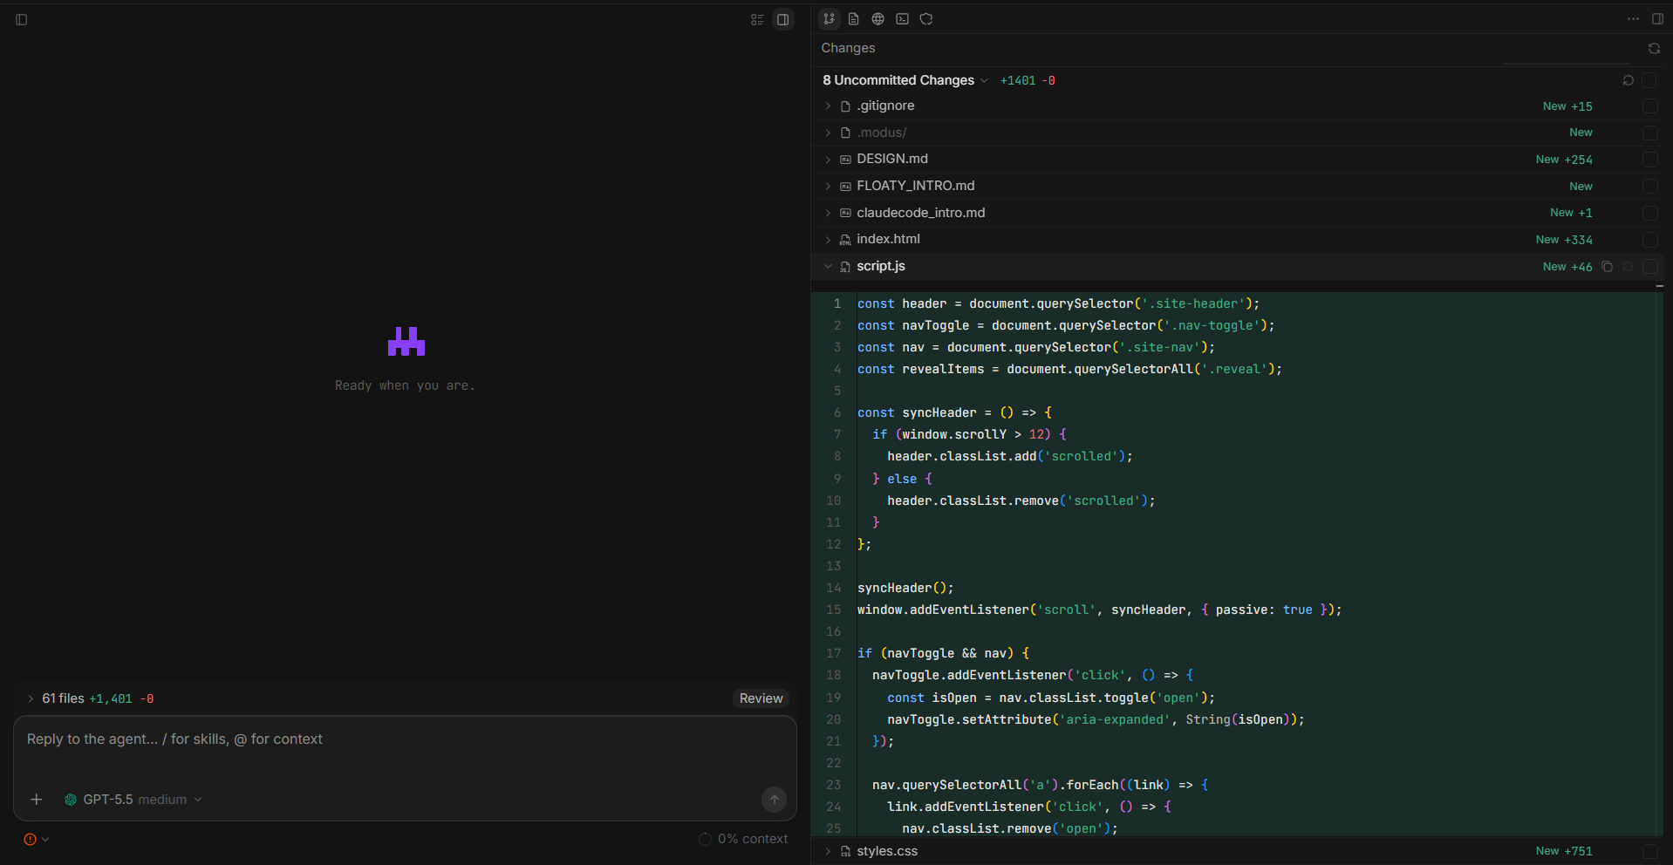Stage index.html with its checkbox
Viewport: 1673px width, 865px height.
pyautogui.click(x=1649, y=240)
